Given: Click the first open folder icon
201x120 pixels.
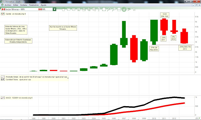Looking at the screenshot, I should [x=69, y=9].
